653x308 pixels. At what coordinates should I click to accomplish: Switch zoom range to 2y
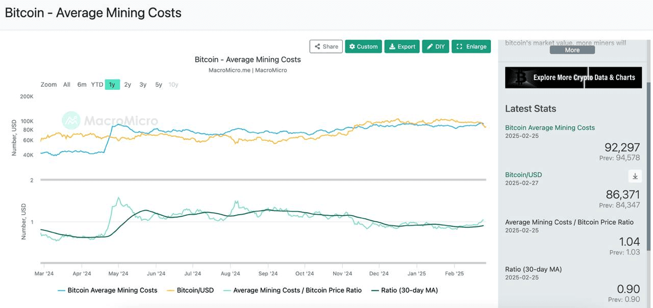[x=128, y=85]
